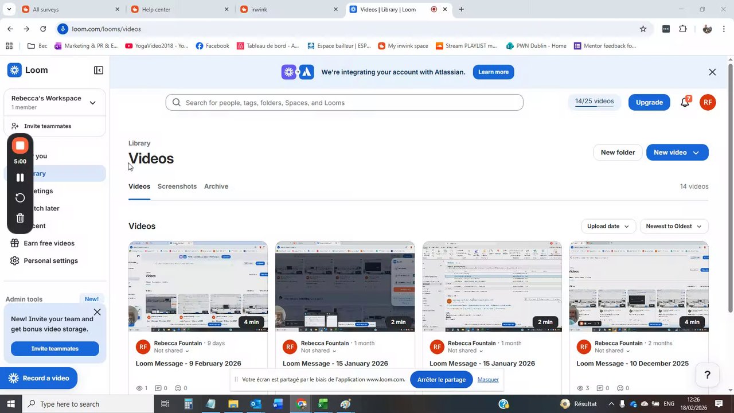Screen dimensions: 734x413
Task: Click the views eye icon on the 9 February video
Action: [139, 388]
